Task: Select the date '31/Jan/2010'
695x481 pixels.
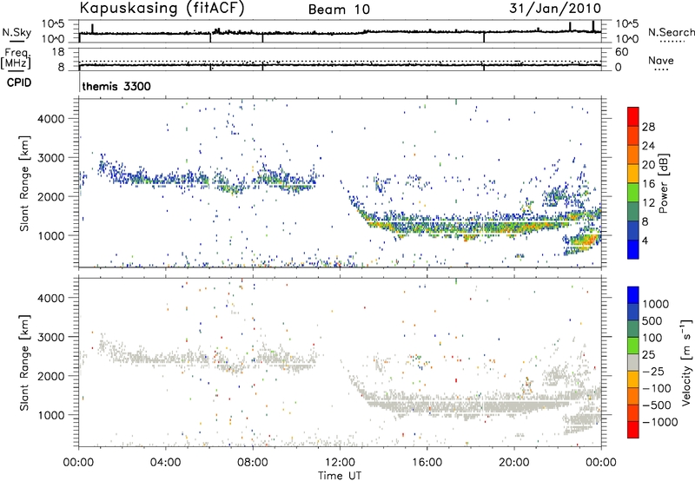Action: coord(555,9)
